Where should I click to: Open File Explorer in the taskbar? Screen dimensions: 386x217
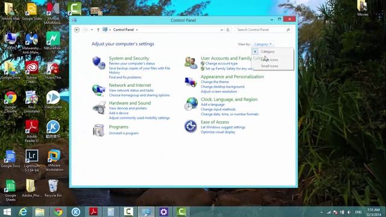click(x=40, y=212)
